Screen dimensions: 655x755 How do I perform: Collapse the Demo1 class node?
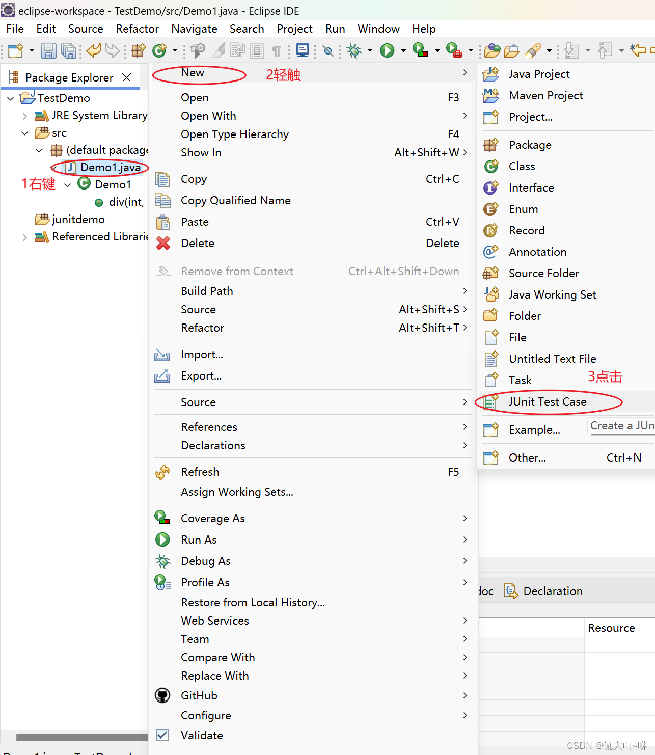[67, 185]
